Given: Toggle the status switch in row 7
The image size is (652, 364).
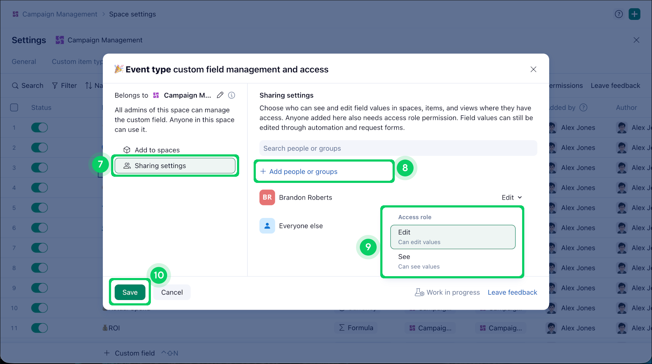Looking at the screenshot, I should point(39,248).
